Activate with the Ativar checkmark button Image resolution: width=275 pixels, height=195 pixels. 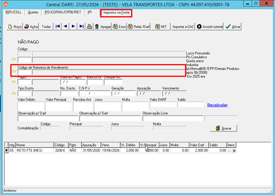pos(233,26)
